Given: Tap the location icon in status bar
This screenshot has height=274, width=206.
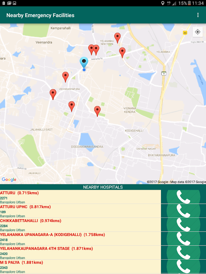Looking at the screenshot, I should pyautogui.click(x=163, y=3).
